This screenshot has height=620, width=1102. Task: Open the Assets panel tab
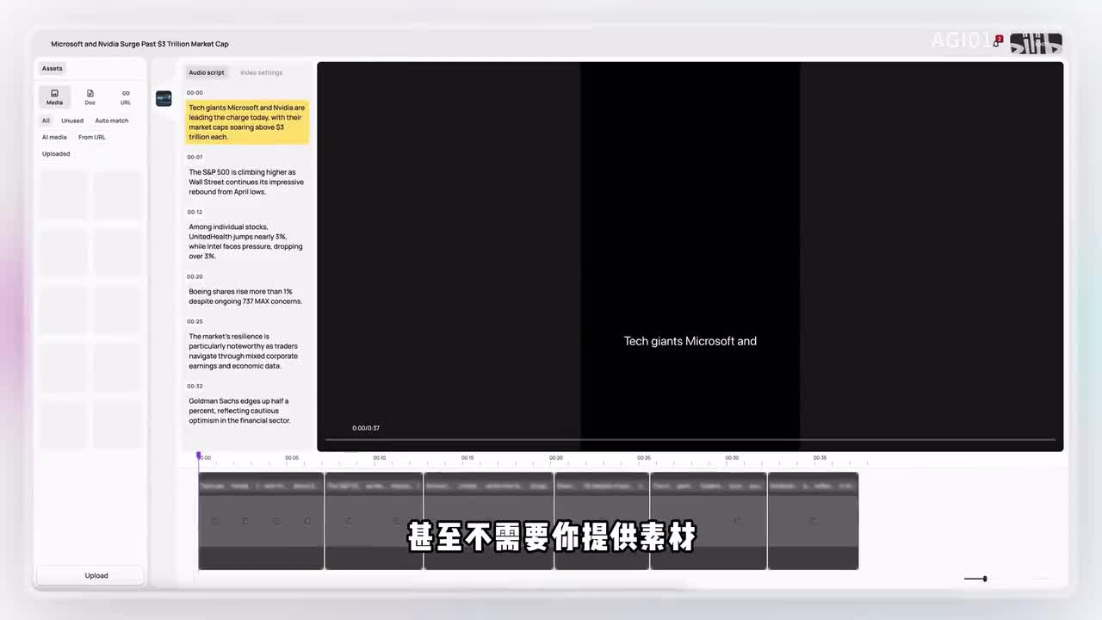[53, 68]
